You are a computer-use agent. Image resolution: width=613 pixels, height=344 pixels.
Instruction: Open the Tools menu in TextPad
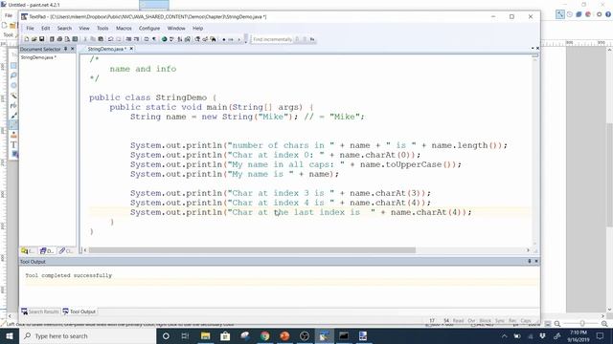click(102, 28)
